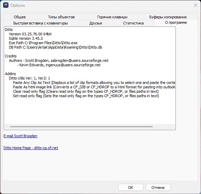Click the Paste Any Clip As Text line
The image size is (201, 194).
94,83
